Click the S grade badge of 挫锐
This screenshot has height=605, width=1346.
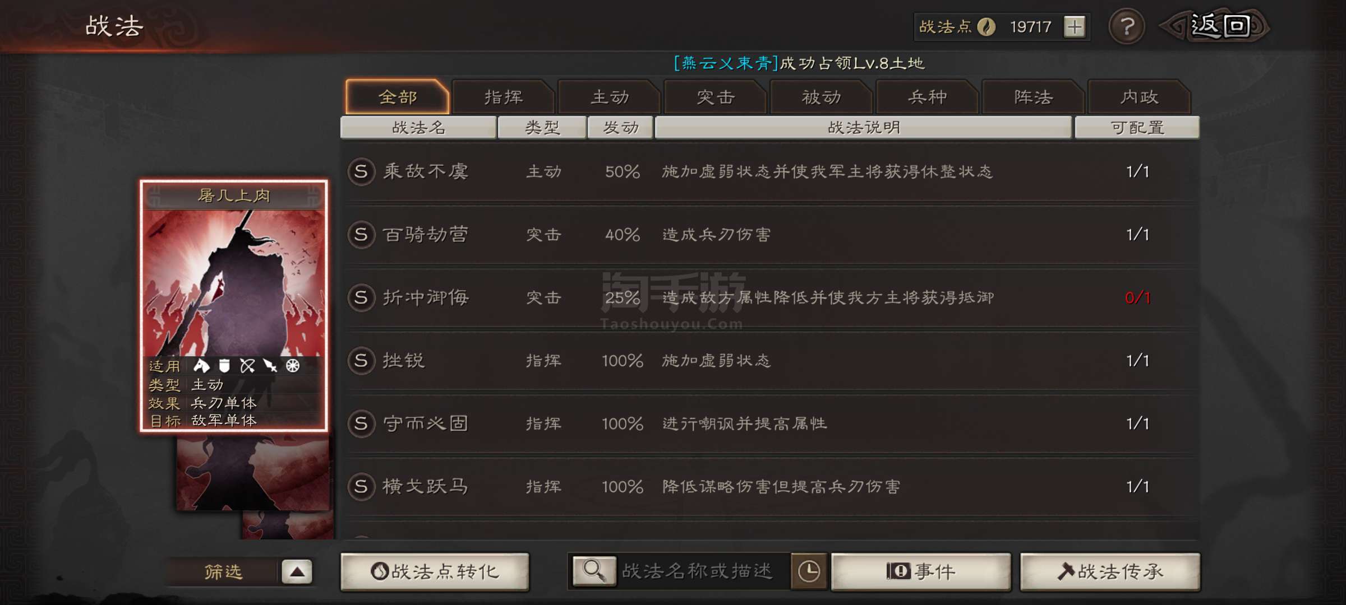(361, 360)
